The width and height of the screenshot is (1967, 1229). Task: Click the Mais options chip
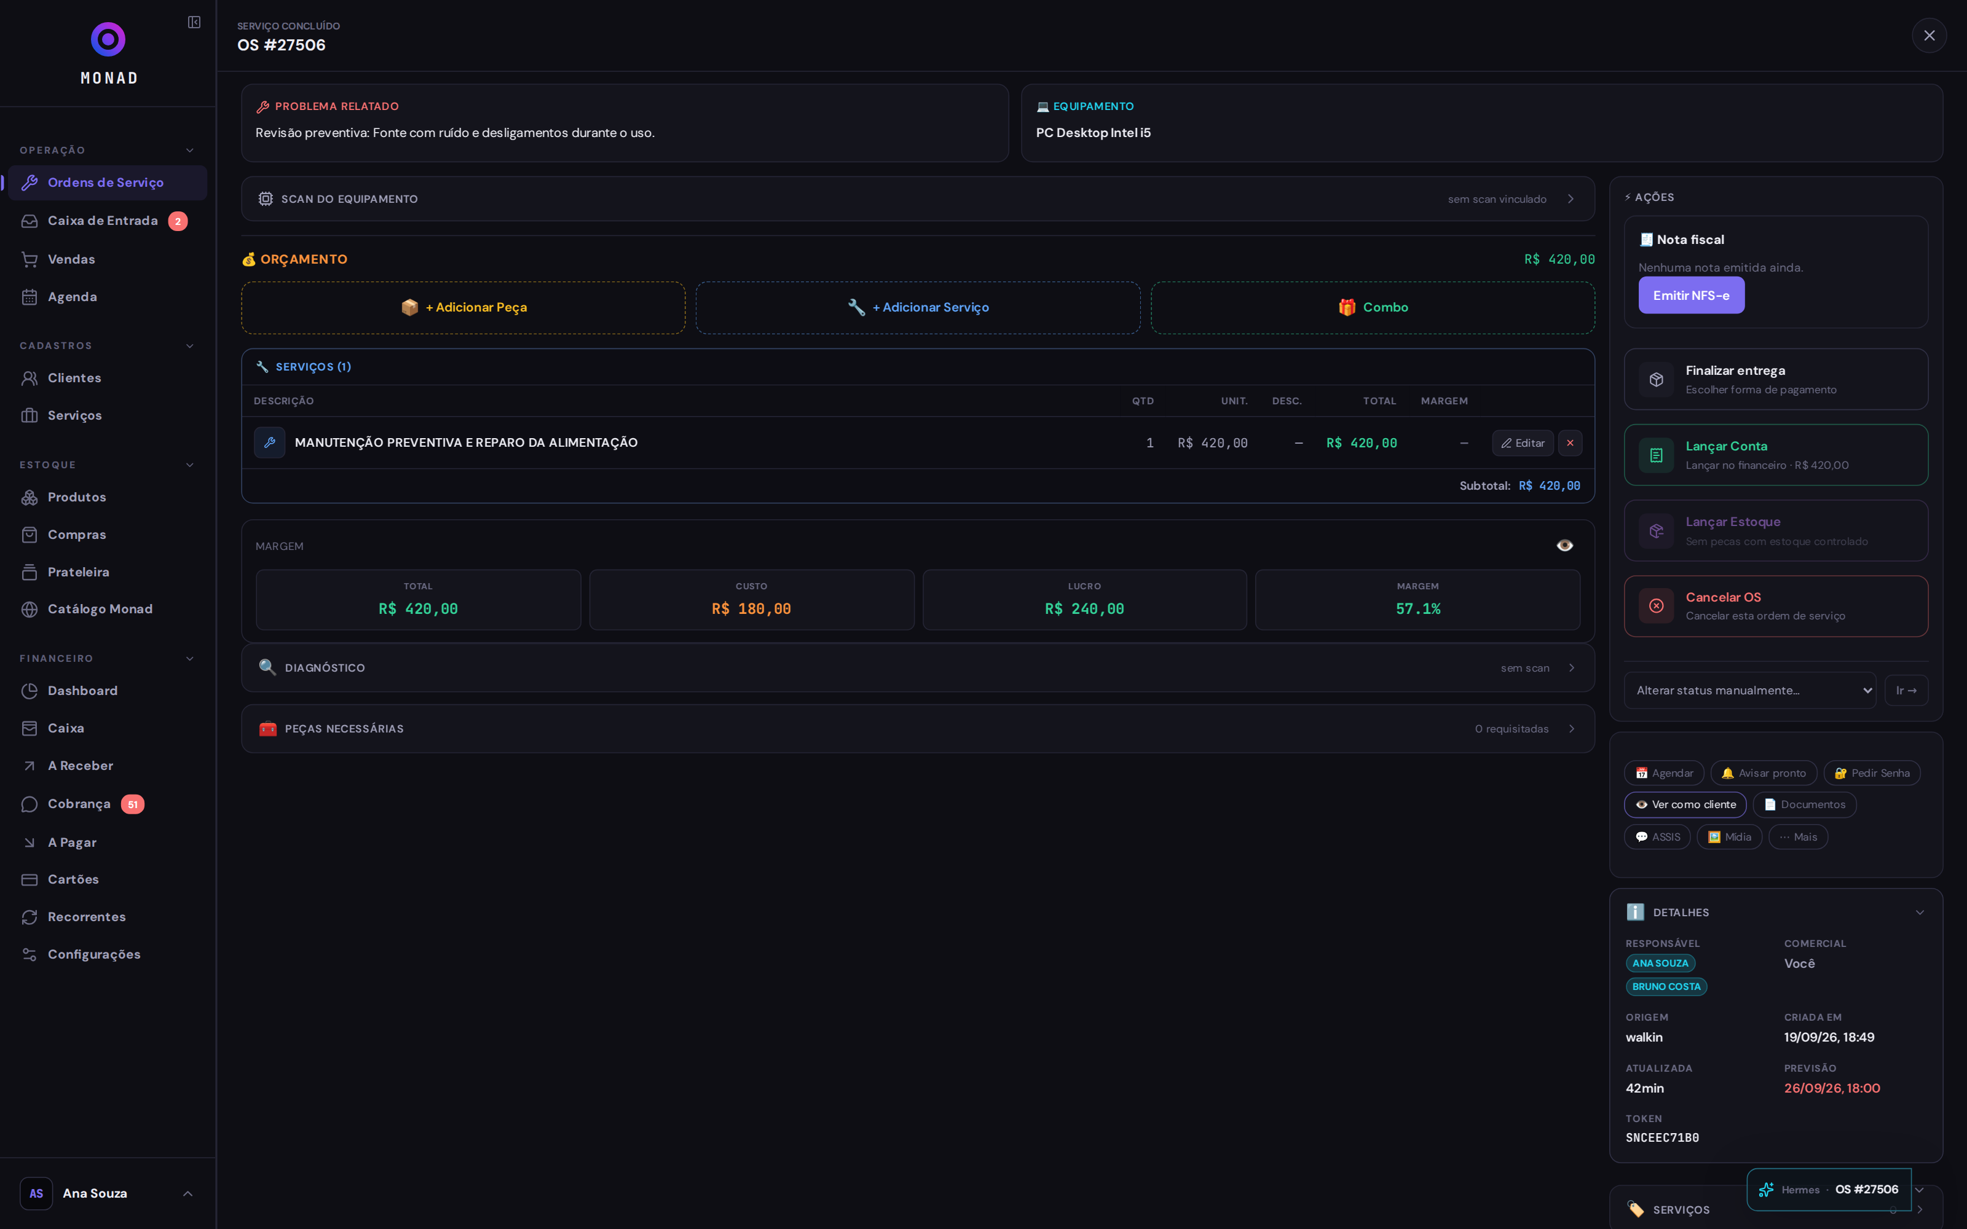[x=1798, y=837]
